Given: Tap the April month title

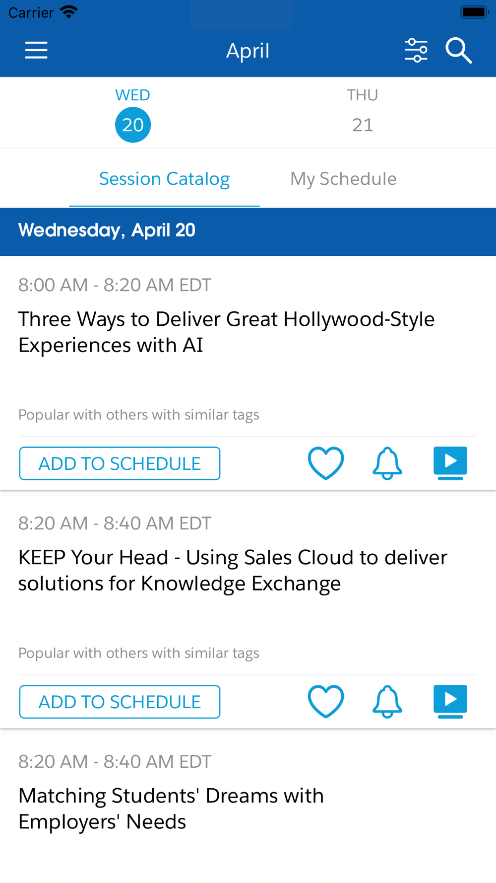Looking at the screenshot, I should click(248, 51).
